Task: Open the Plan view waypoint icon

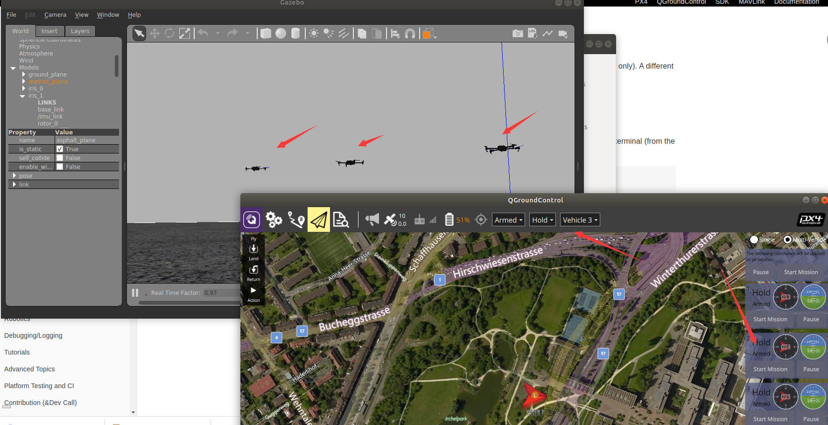Action: 296,220
